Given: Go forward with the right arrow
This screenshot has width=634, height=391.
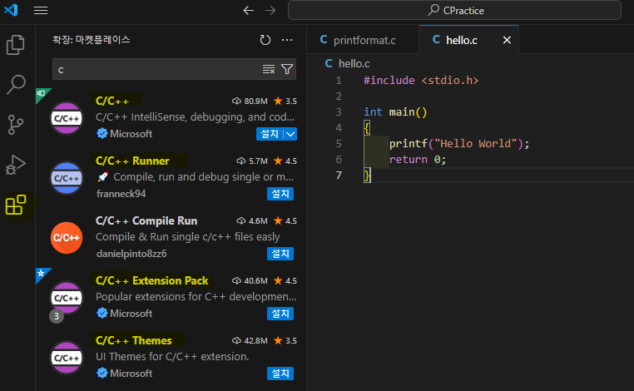Looking at the screenshot, I should [x=270, y=10].
